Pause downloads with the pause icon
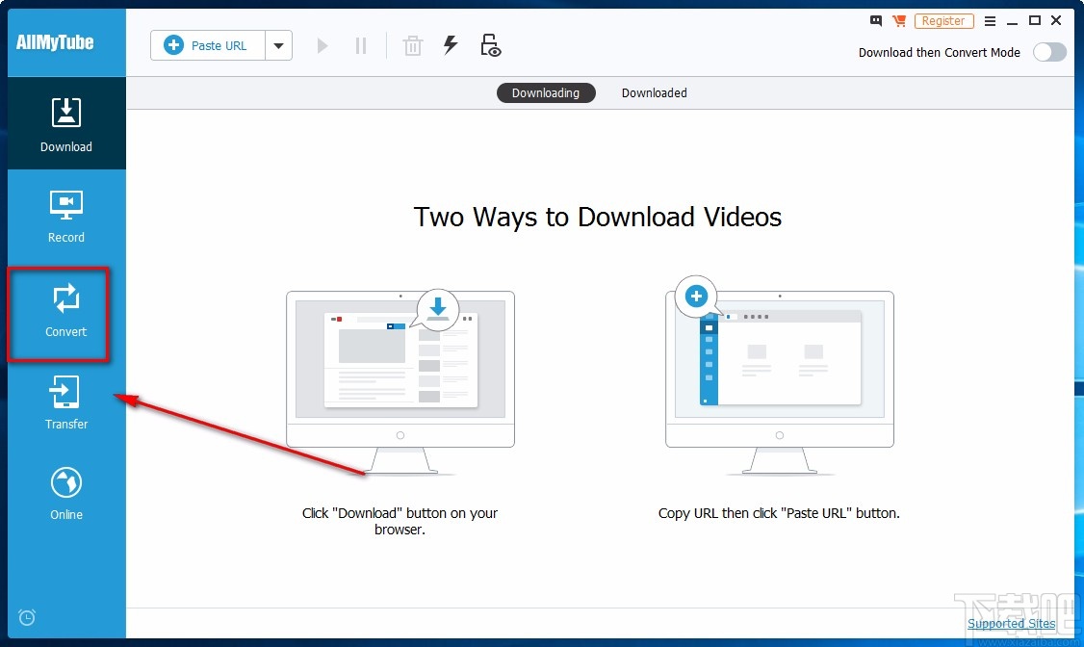Viewport: 1084px width, 647px height. 361,45
